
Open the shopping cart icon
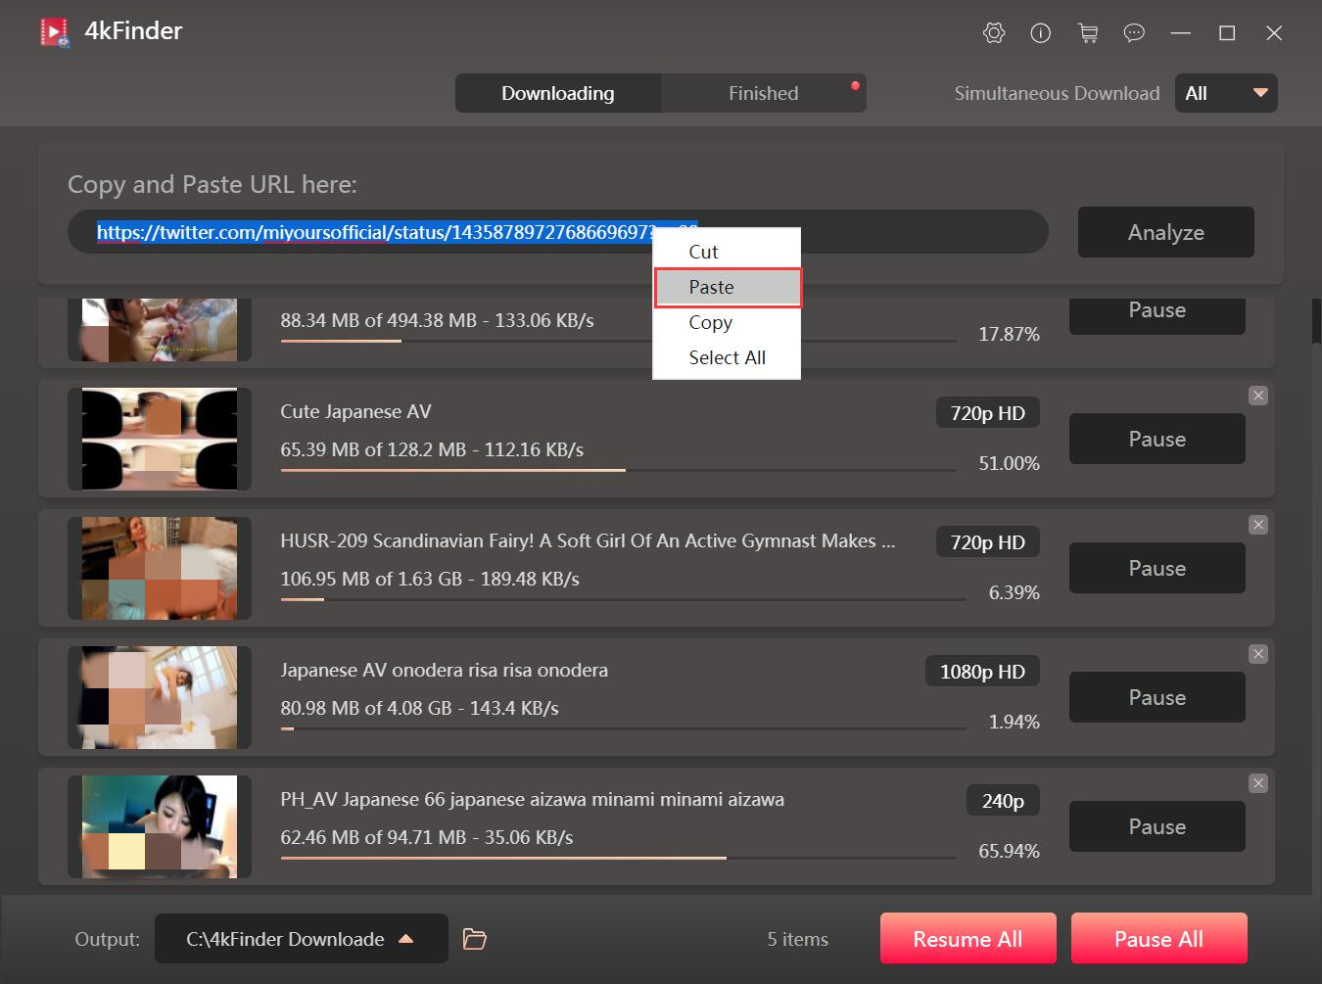pos(1087,33)
